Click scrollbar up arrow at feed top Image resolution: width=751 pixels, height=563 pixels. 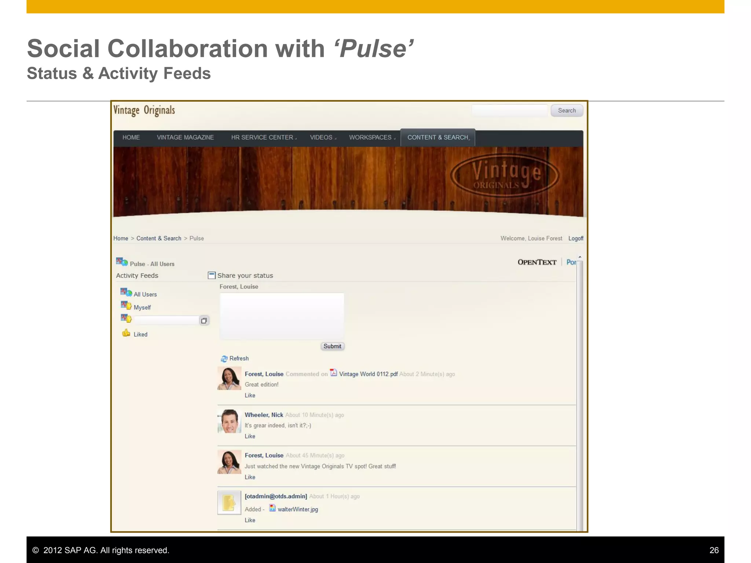[x=580, y=257]
